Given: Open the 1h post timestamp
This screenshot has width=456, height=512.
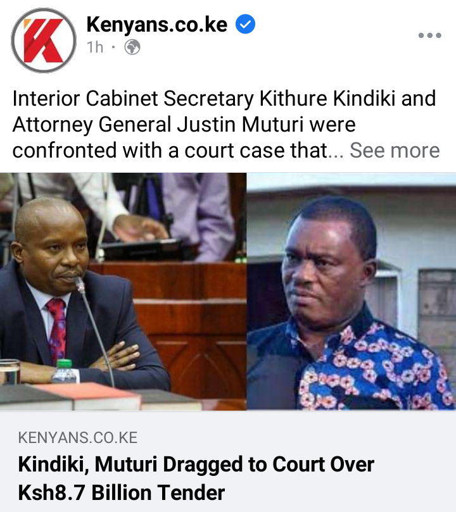Looking at the screenshot, I should point(95,47).
